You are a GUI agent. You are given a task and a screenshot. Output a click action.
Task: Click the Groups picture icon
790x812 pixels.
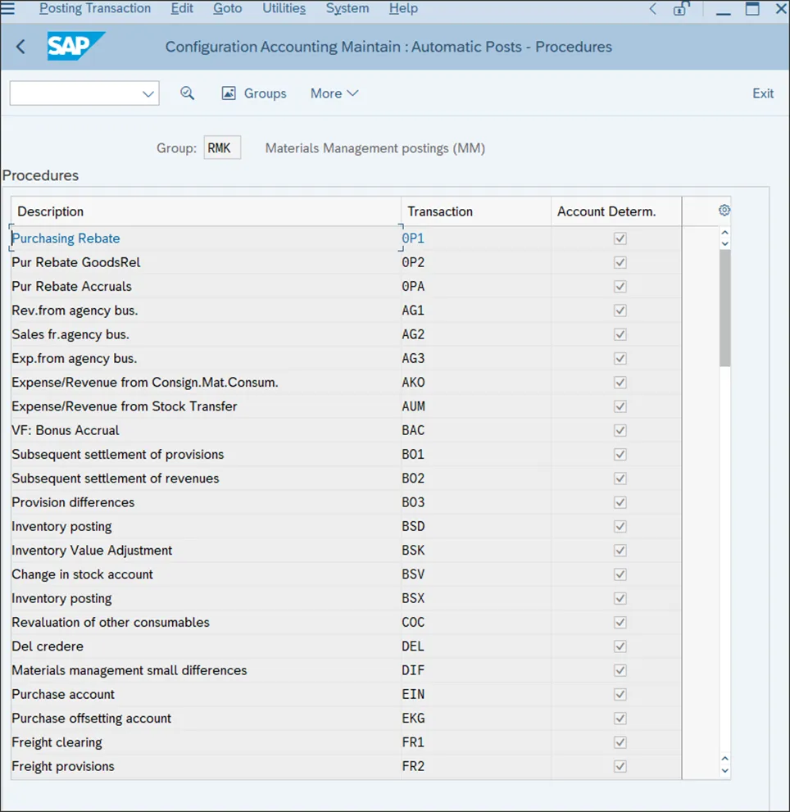(x=229, y=93)
